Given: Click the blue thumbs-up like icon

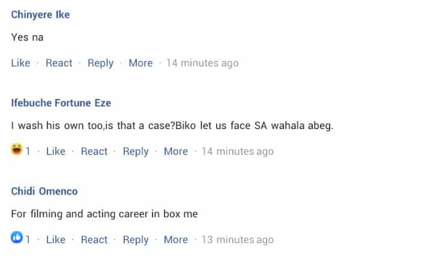Looking at the screenshot, I should [17, 237].
